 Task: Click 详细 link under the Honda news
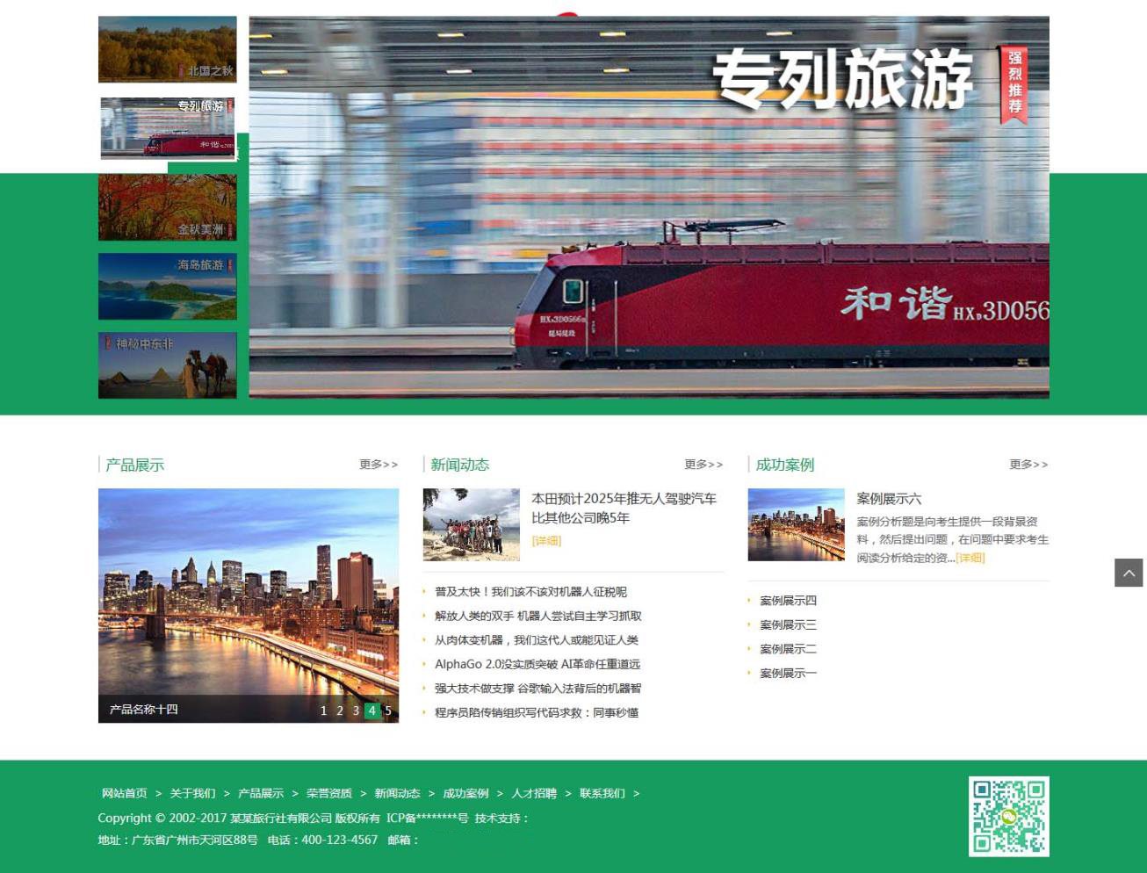pos(546,541)
